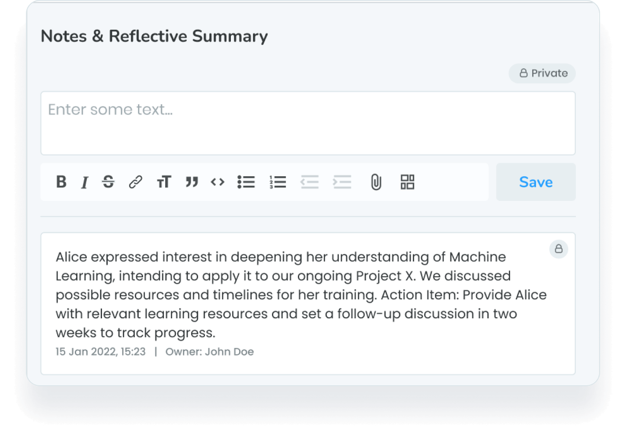Start a numbered list
Viewport: 626px width, 438px height.
pyautogui.click(x=278, y=182)
